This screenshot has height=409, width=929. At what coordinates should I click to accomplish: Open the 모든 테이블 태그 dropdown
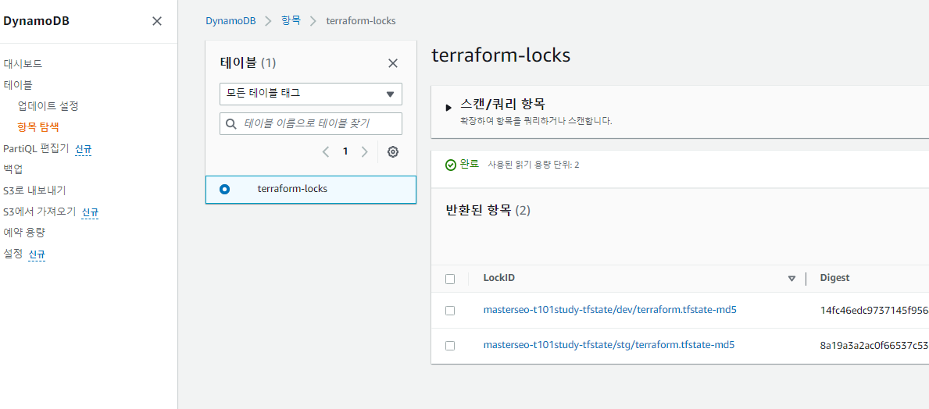(x=311, y=94)
